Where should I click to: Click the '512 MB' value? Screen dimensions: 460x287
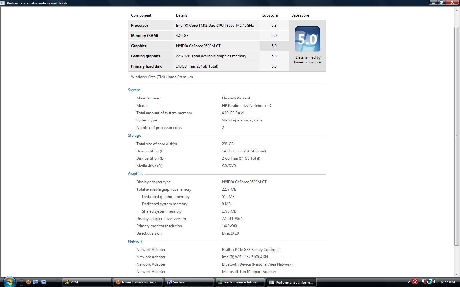[x=228, y=197]
